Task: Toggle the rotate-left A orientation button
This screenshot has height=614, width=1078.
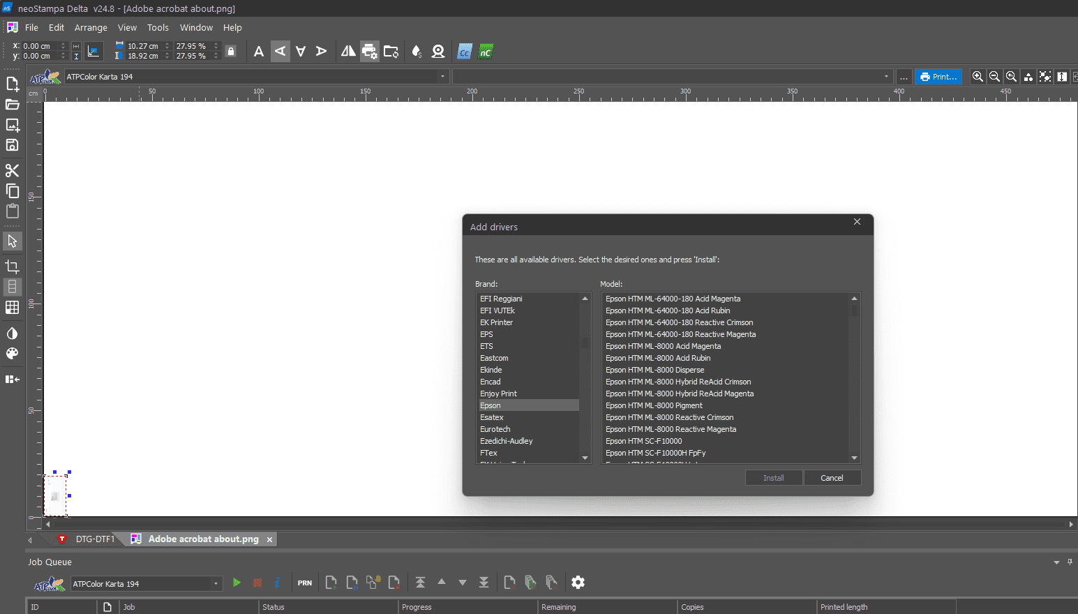Action: [x=280, y=51]
